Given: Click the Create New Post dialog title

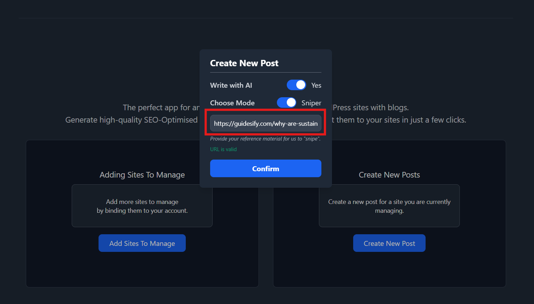Looking at the screenshot, I should click(244, 63).
